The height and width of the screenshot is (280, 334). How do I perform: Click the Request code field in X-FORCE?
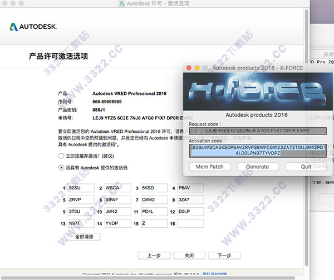(x=258, y=131)
